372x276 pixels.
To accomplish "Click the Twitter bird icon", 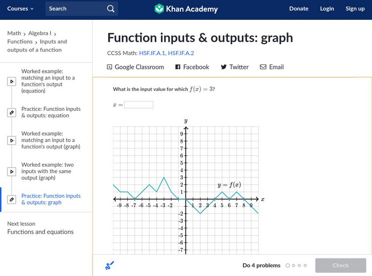I will click(224, 67).
